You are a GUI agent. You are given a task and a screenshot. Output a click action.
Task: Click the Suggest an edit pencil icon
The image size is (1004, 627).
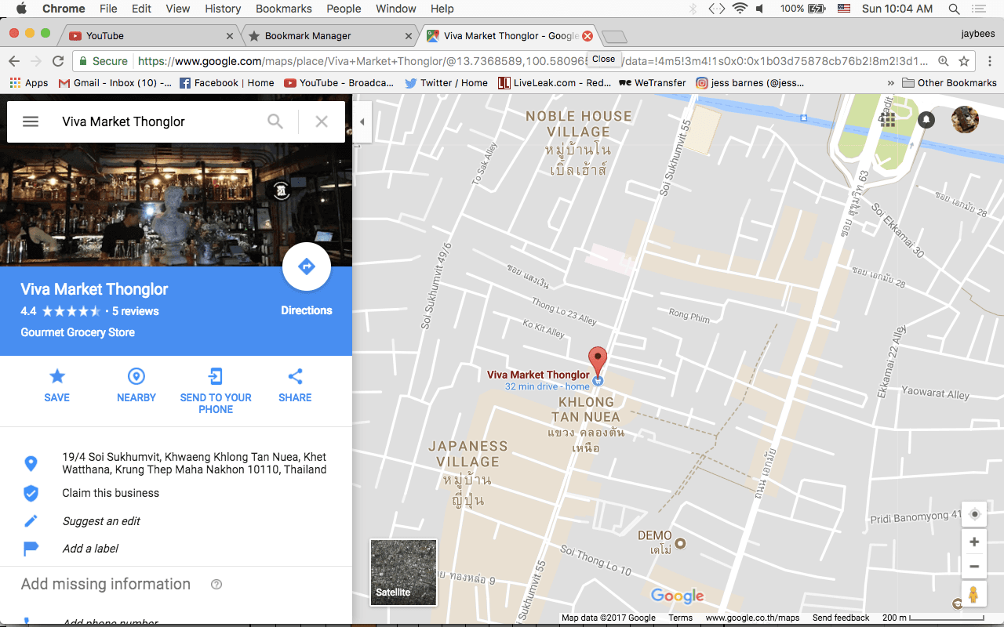31,521
